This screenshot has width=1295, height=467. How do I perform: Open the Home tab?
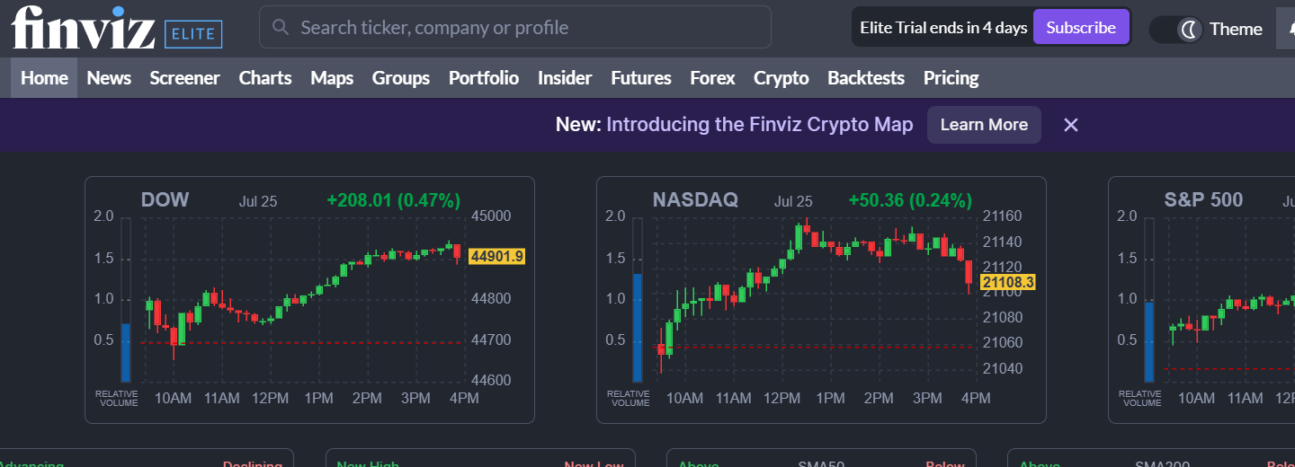click(x=44, y=78)
